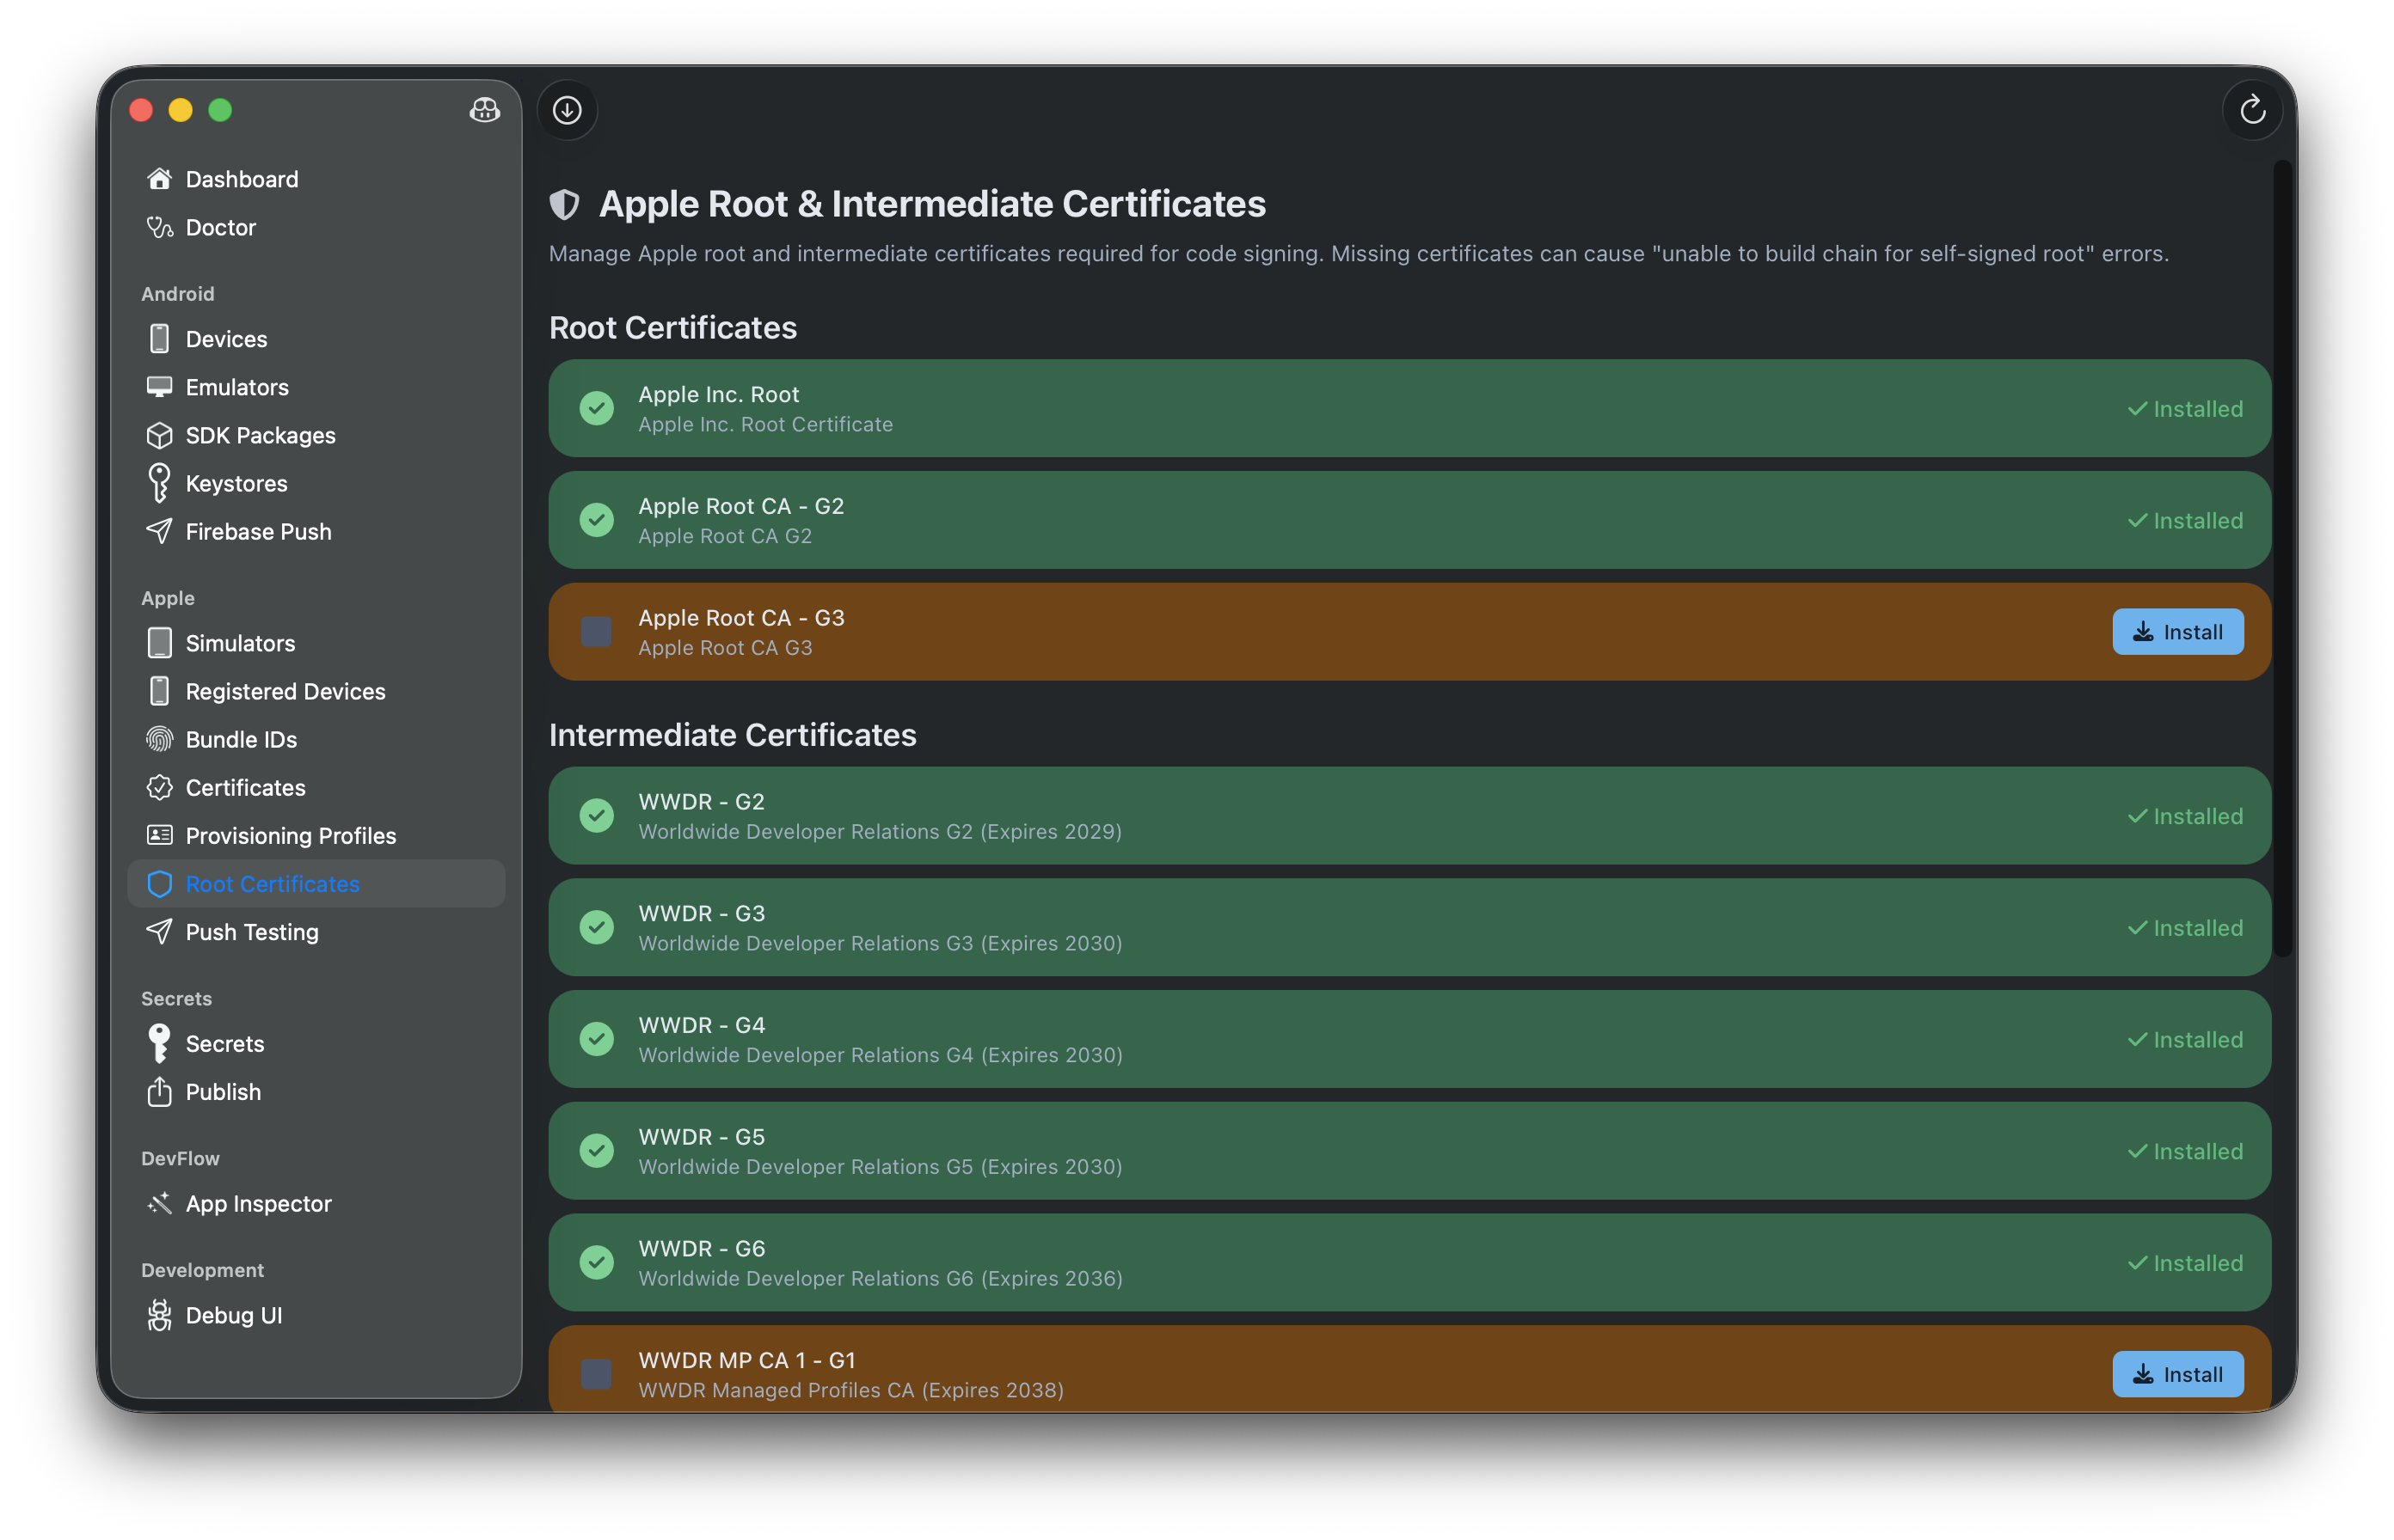Click the 'Root Certificates' section heading

672,328
